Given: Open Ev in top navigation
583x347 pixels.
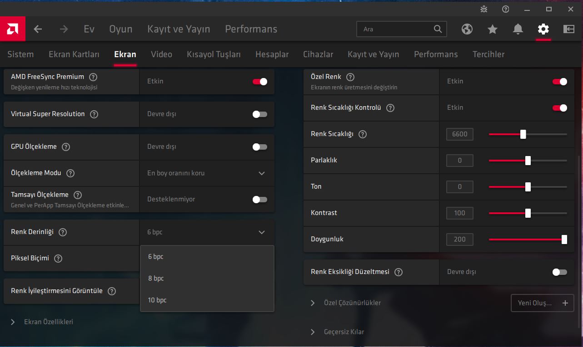Looking at the screenshot, I should point(89,29).
